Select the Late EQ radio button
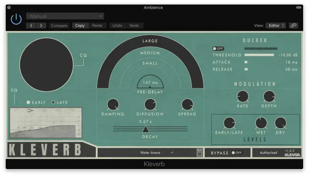The height and width of the screenshot is (176, 309). coord(53,103)
